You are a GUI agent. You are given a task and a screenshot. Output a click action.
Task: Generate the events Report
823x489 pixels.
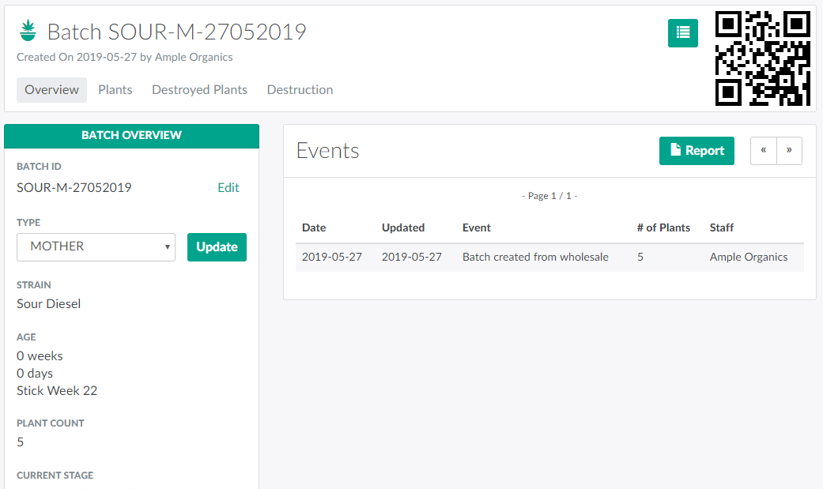(697, 151)
